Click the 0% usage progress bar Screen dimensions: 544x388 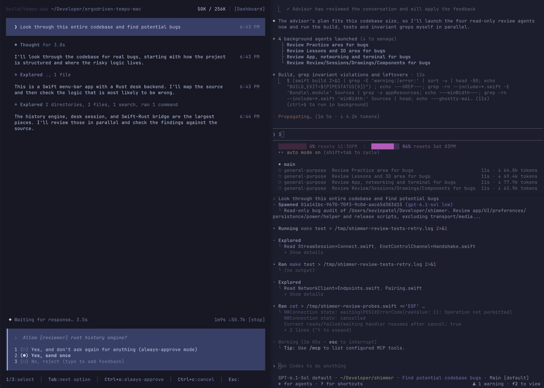coord(293,146)
